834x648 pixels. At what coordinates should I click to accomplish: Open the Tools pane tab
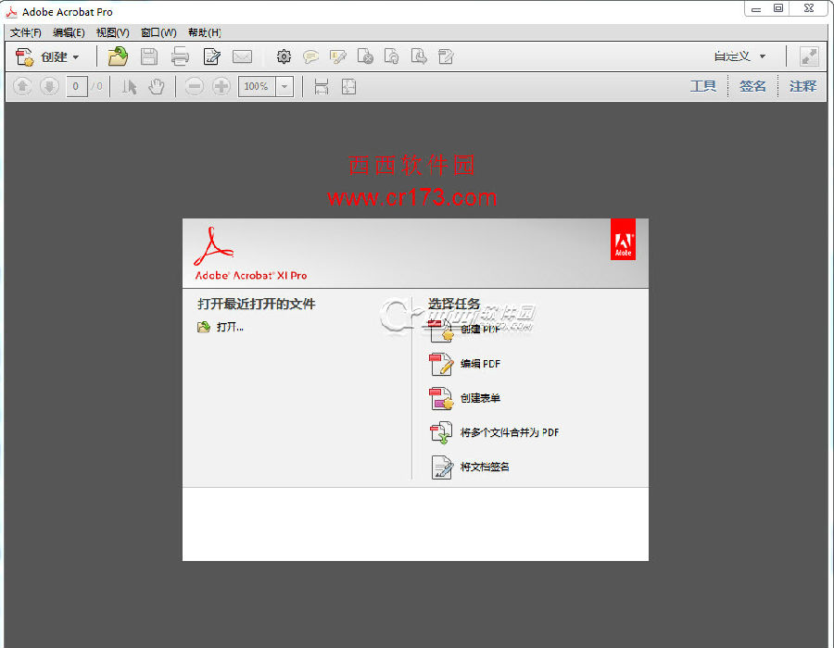(702, 86)
